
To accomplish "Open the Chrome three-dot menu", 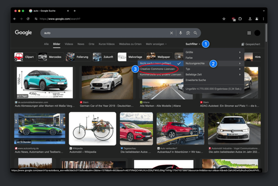I will pyautogui.click(x=263, y=19).
